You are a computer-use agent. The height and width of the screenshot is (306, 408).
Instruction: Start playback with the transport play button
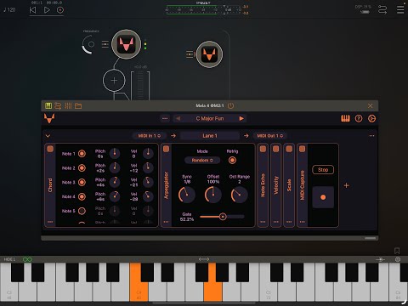tap(47, 10)
